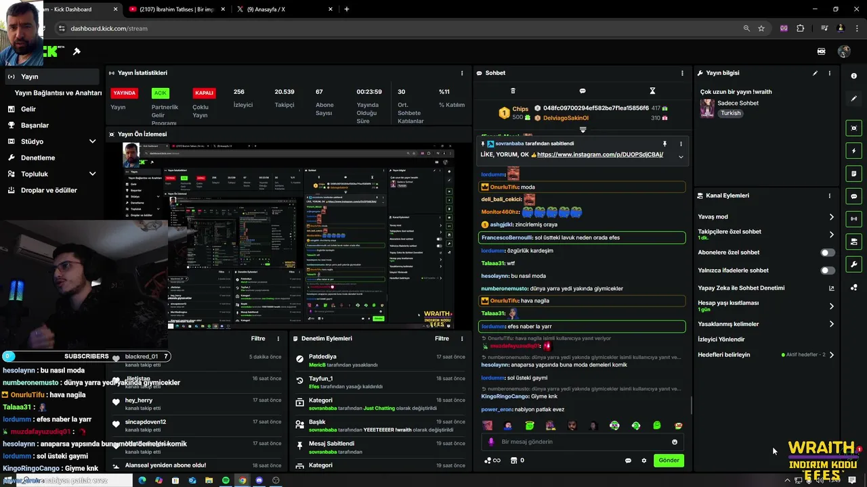The height and width of the screenshot is (487, 867).
Task: Clear chat with the trash icon
Action: coord(513,91)
